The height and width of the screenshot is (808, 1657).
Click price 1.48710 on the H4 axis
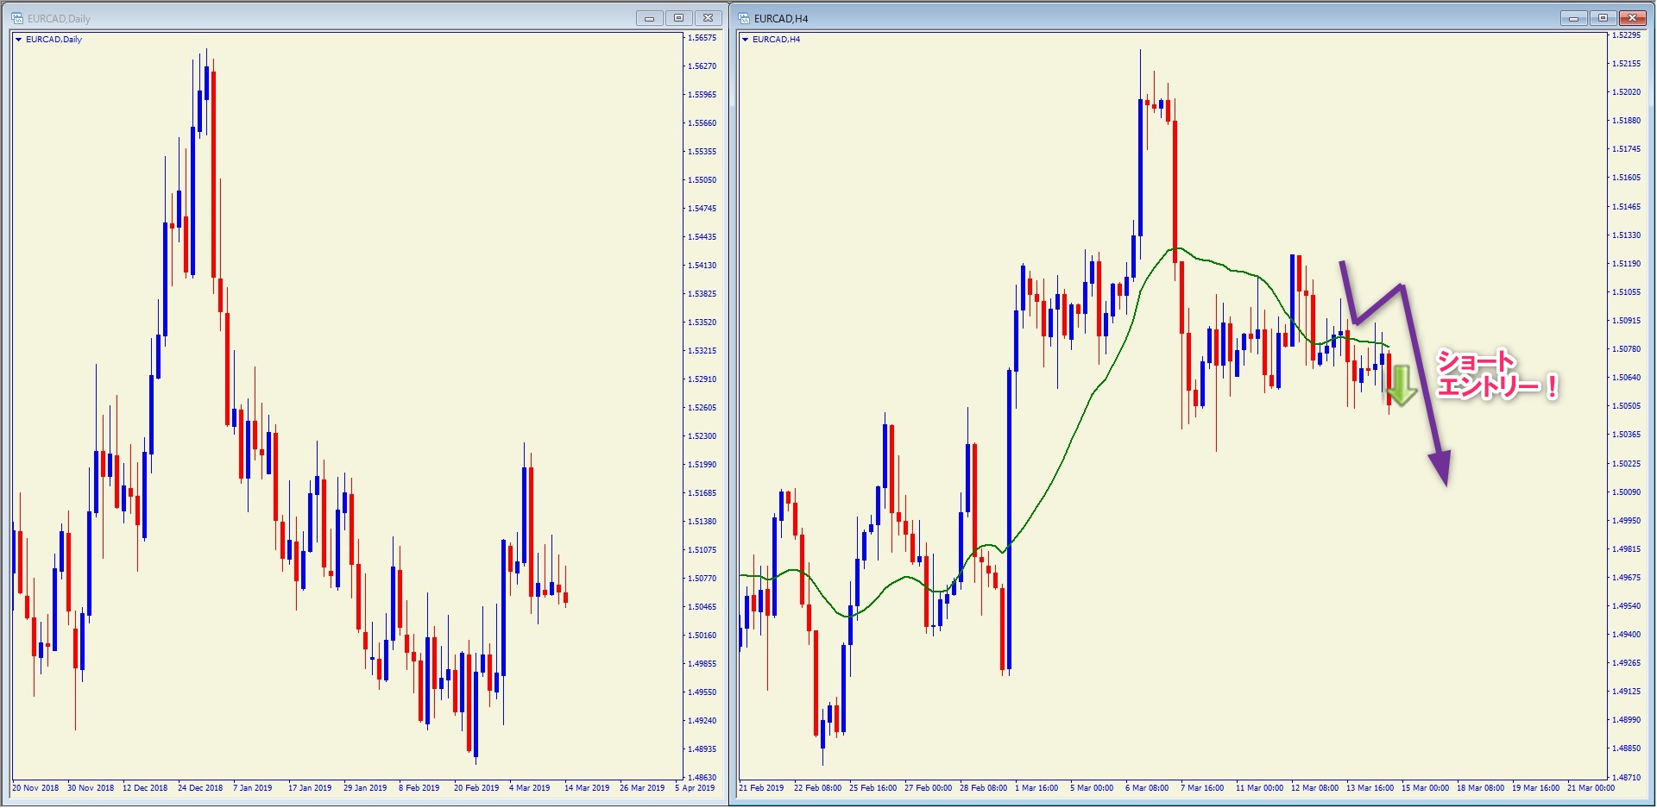pyautogui.click(x=1627, y=778)
